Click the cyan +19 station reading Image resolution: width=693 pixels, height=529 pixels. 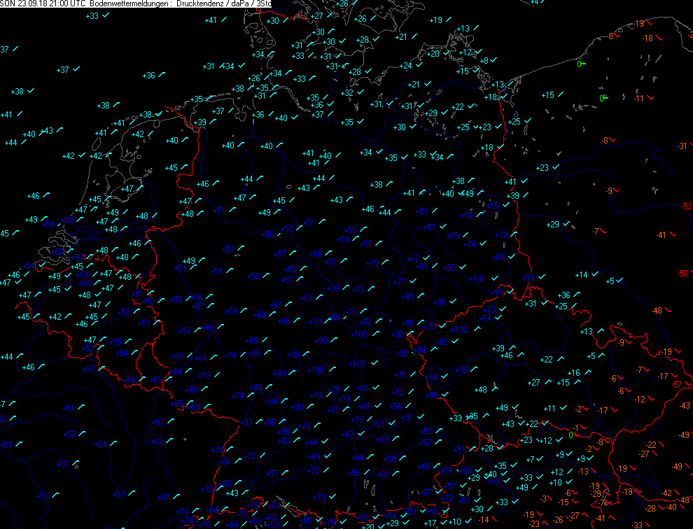[x=435, y=20]
